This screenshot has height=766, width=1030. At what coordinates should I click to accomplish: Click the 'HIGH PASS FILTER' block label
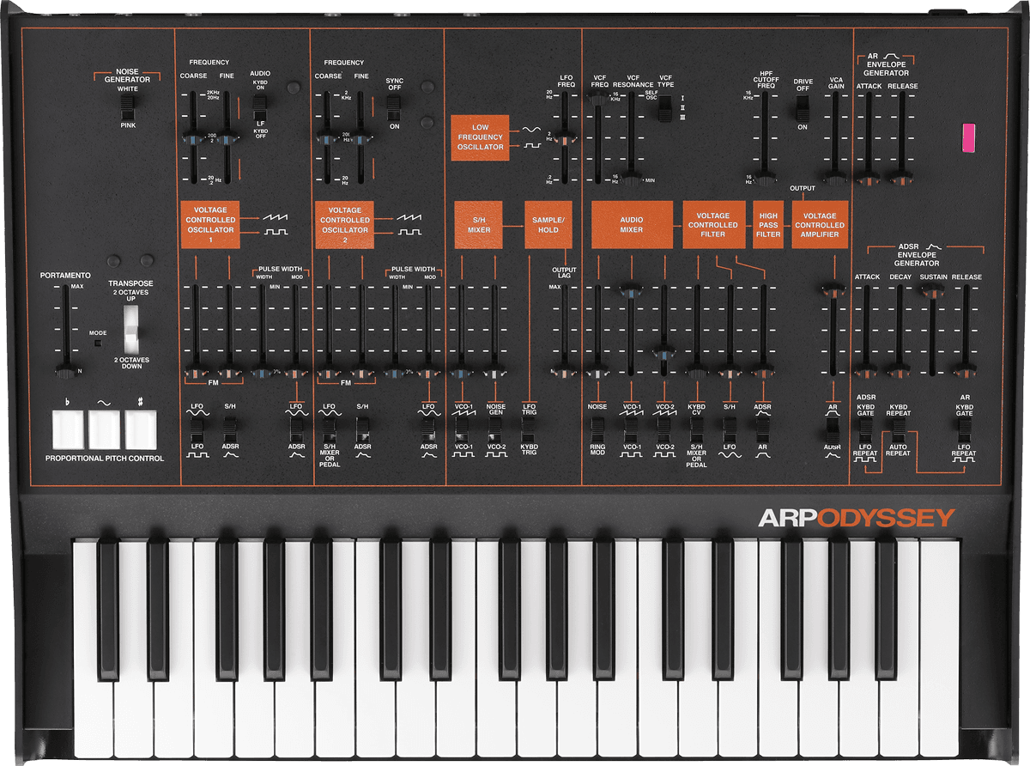pyautogui.click(x=768, y=225)
